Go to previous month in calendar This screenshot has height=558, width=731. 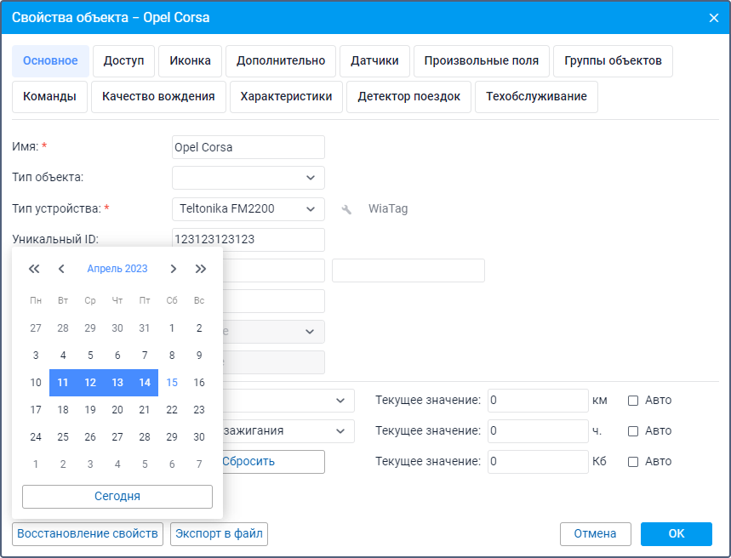(61, 269)
